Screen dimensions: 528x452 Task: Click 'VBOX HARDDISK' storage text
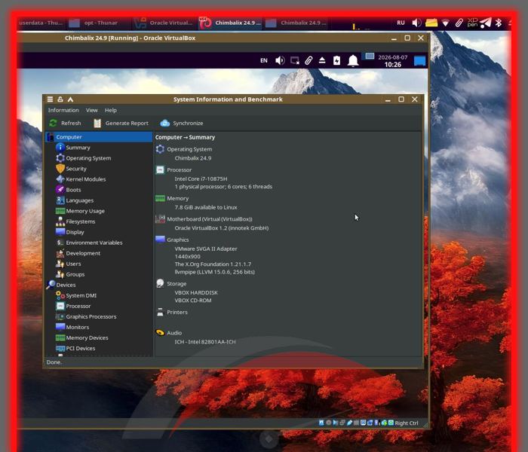click(x=196, y=293)
